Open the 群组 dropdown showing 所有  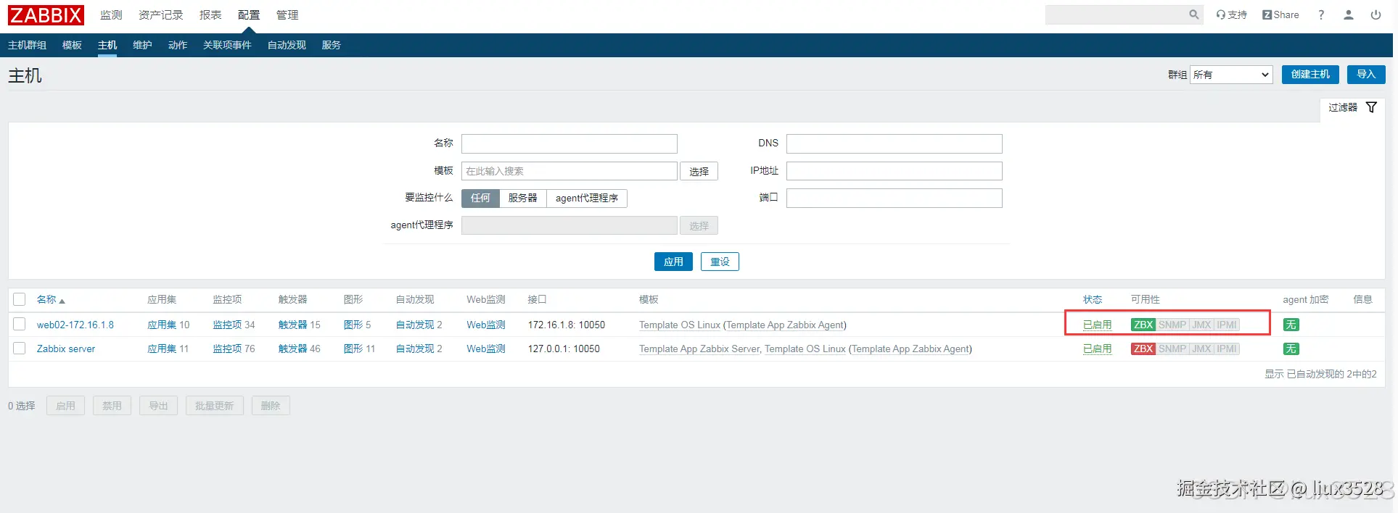click(x=1231, y=75)
